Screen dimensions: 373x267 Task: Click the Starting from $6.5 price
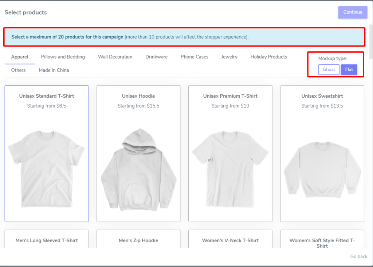(x=47, y=106)
